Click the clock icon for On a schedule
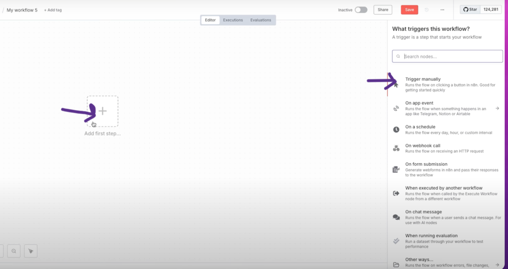Screen dimensions: 508x269 (x=396, y=130)
